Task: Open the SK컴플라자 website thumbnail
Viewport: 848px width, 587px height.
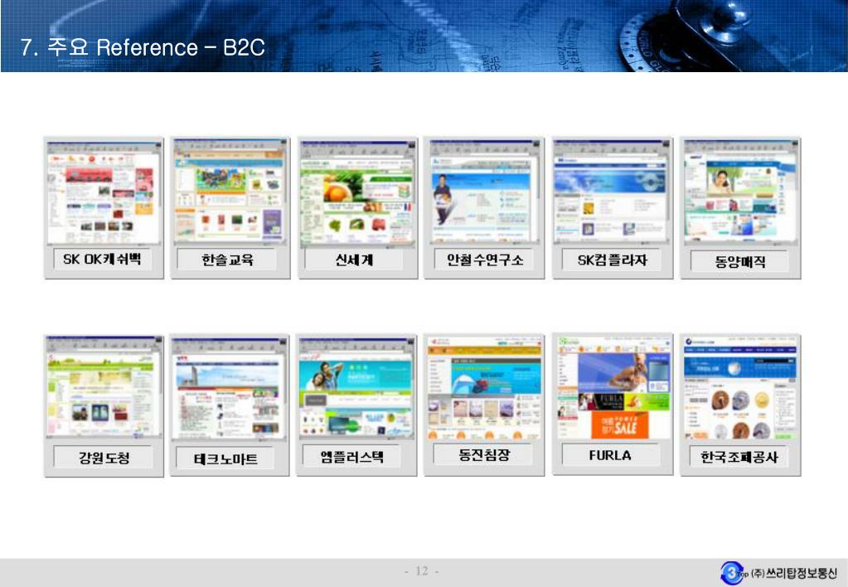Action: pyautogui.click(x=612, y=191)
